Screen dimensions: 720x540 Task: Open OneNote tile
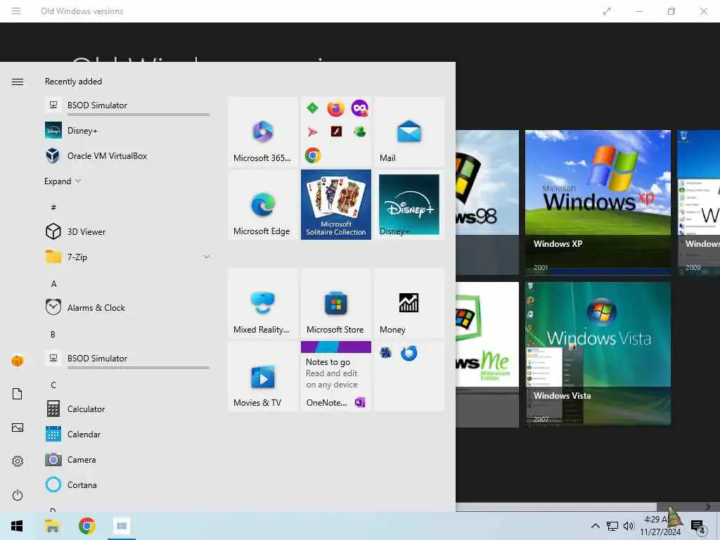tap(336, 376)
